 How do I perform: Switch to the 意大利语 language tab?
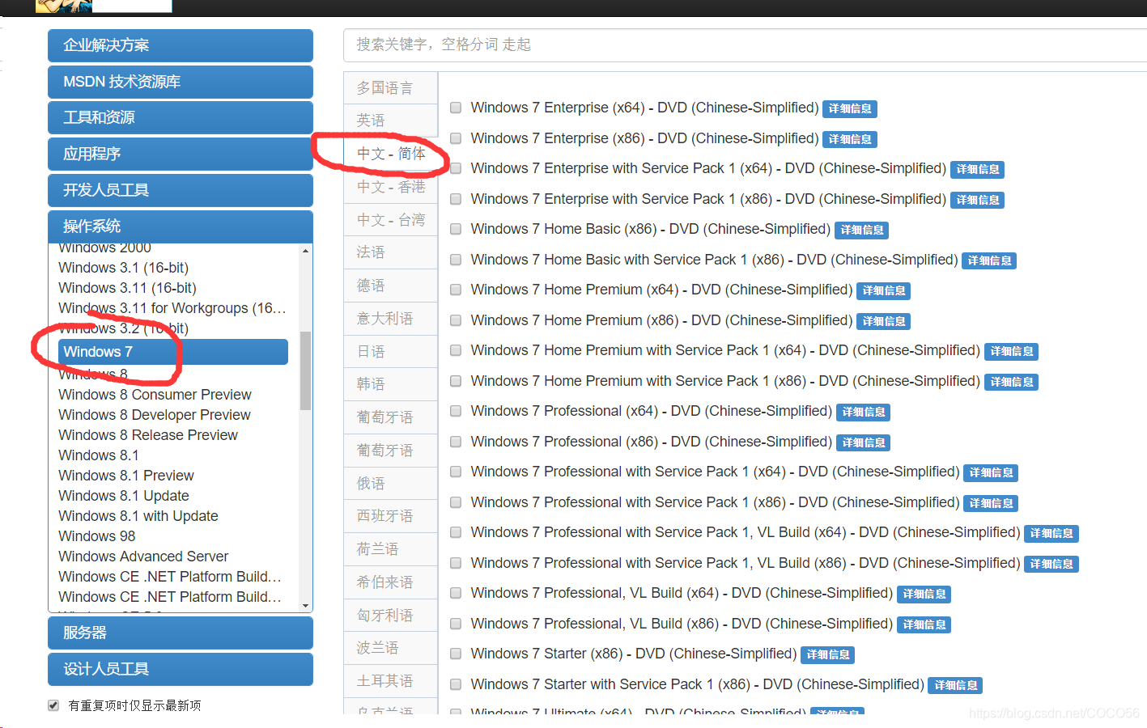click(x=391, y=319)
